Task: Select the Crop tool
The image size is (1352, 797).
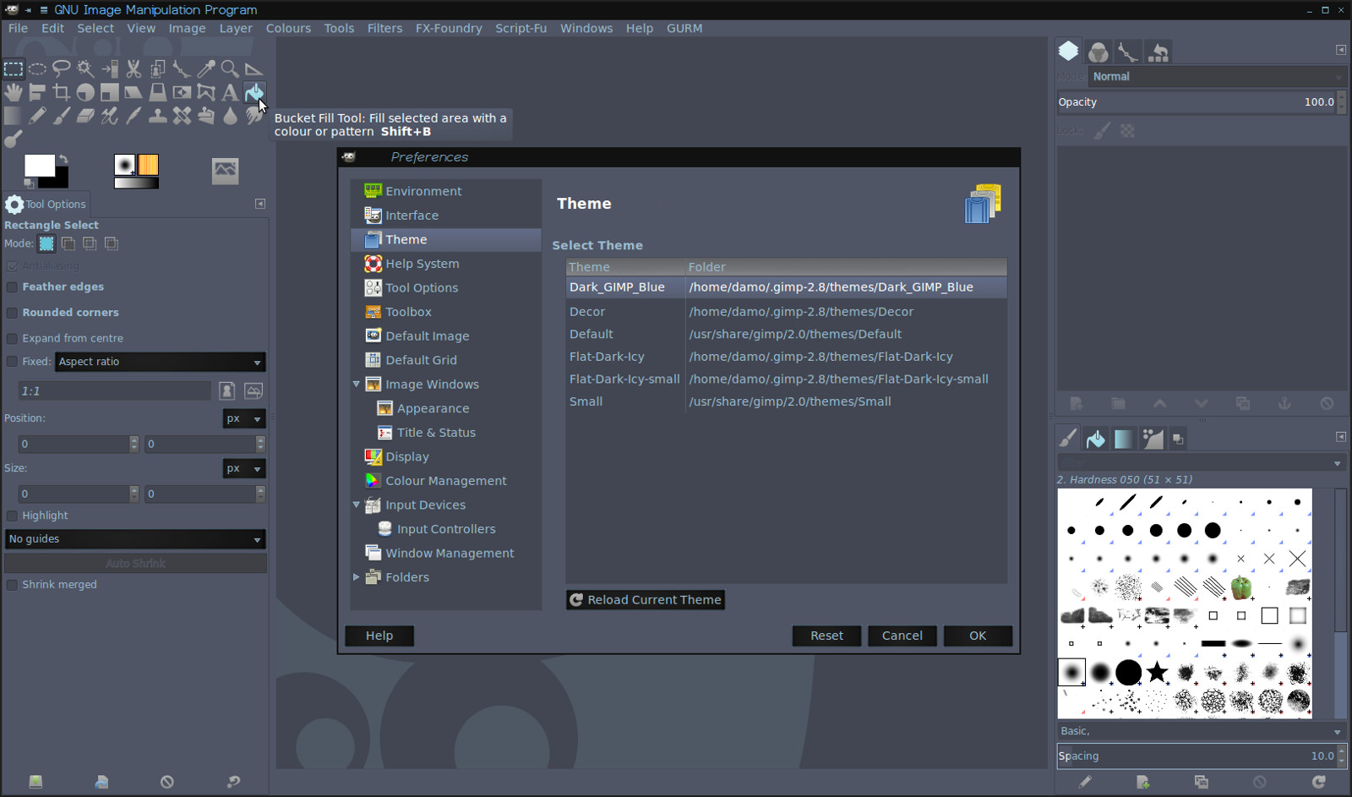Action: point(60,93)
